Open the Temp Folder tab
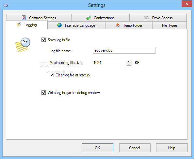The height and width of the screenshot is (159, 194). 129,25
